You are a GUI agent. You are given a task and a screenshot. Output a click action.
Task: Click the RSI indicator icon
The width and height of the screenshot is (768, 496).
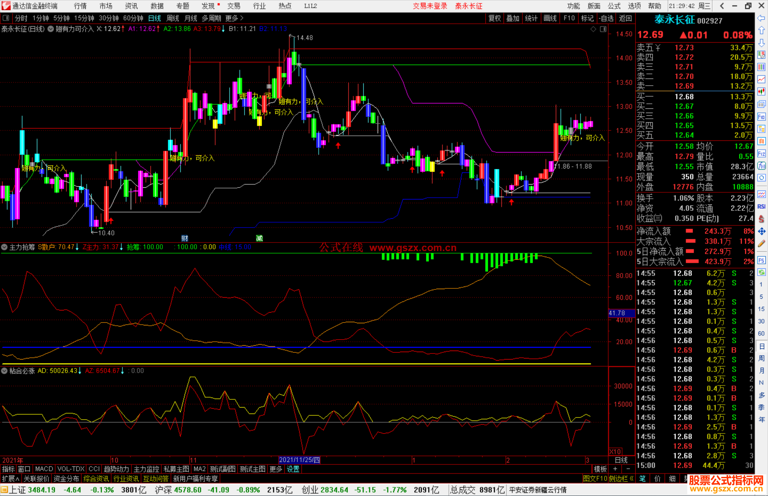[761, 207]
